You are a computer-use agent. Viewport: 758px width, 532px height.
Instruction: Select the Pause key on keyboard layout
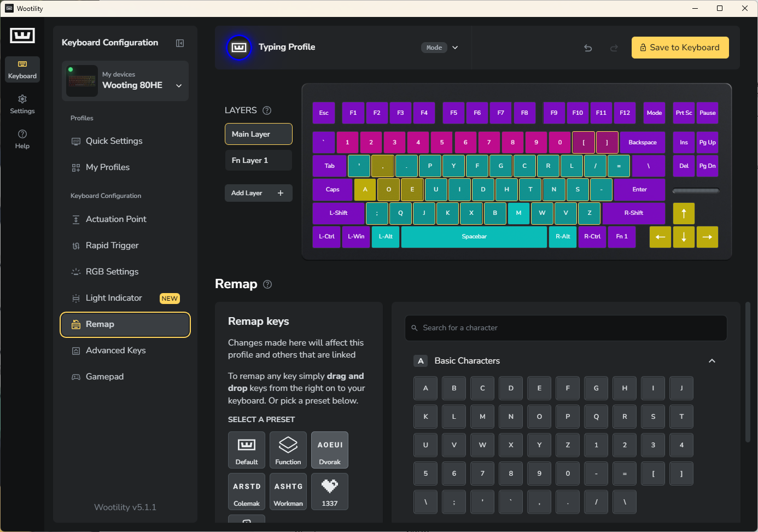point(707,113)
